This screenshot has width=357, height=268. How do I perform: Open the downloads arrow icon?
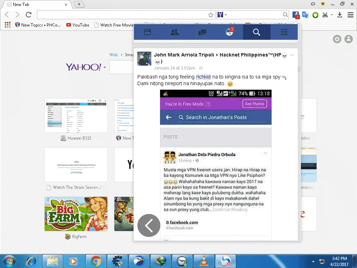[340, 15]
